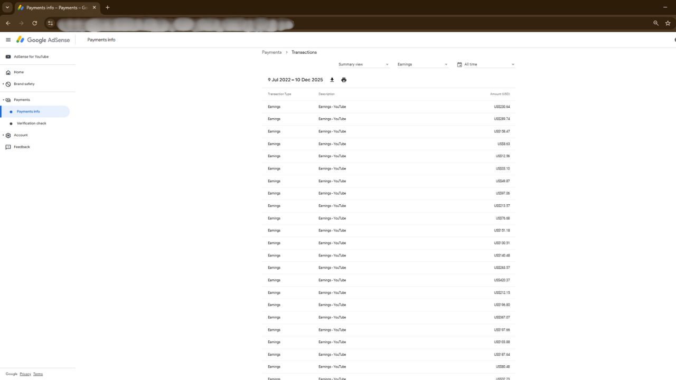Image resolution: width=676 pixels, height=380 pixels.
Task: Open the All time date range dropdown
Action: (486, 64)
